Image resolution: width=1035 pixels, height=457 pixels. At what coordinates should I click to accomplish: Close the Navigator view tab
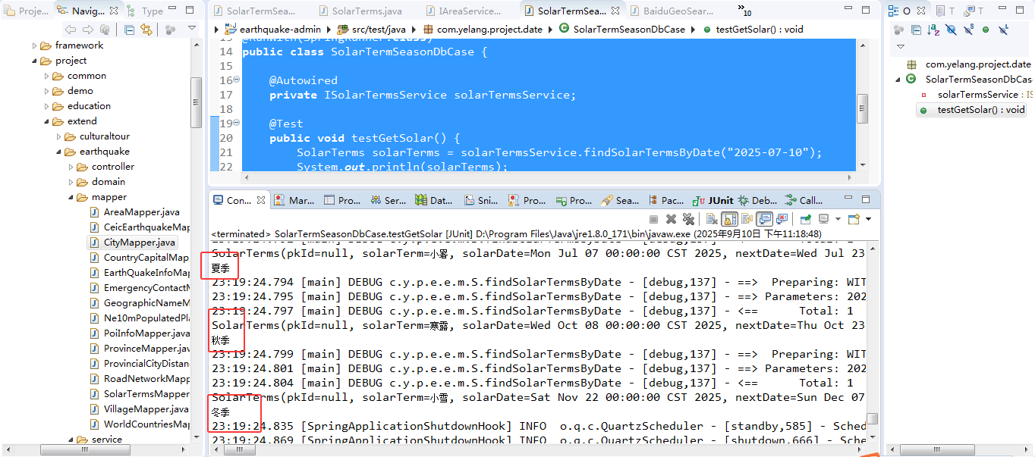pos(115,11)
